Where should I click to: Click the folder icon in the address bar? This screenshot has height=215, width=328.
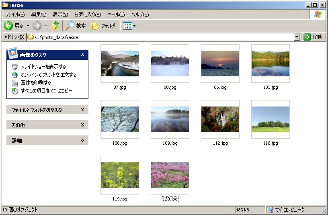[x=31, y=37]
